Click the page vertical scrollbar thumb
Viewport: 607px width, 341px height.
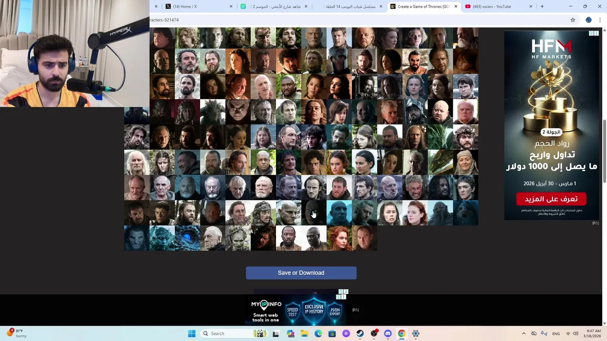[x=604, y=151]
